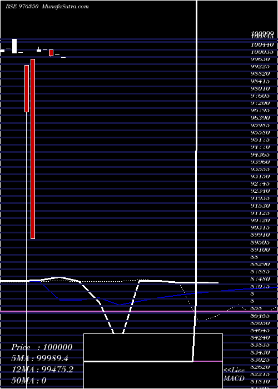Click the 87480 price axis label

click(x=261, y=278)
